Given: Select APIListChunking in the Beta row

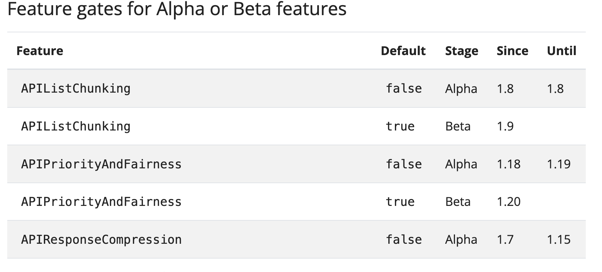Looking at the screenshot, I should point(76,126).
